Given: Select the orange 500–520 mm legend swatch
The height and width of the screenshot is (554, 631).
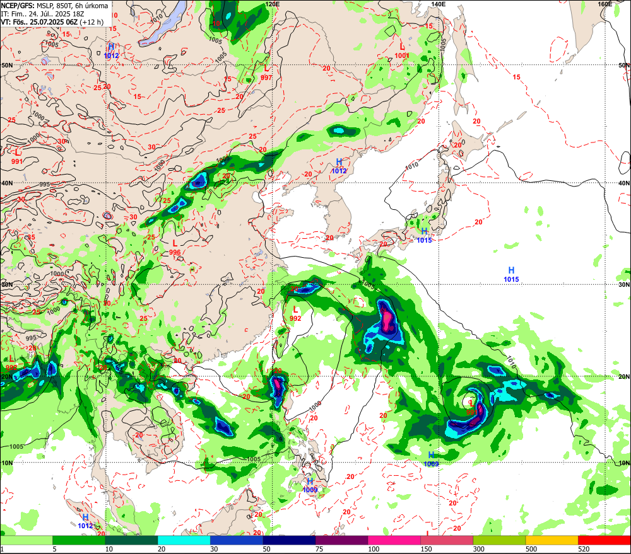Looking at the screenshot, I should (x=552, y=540).
